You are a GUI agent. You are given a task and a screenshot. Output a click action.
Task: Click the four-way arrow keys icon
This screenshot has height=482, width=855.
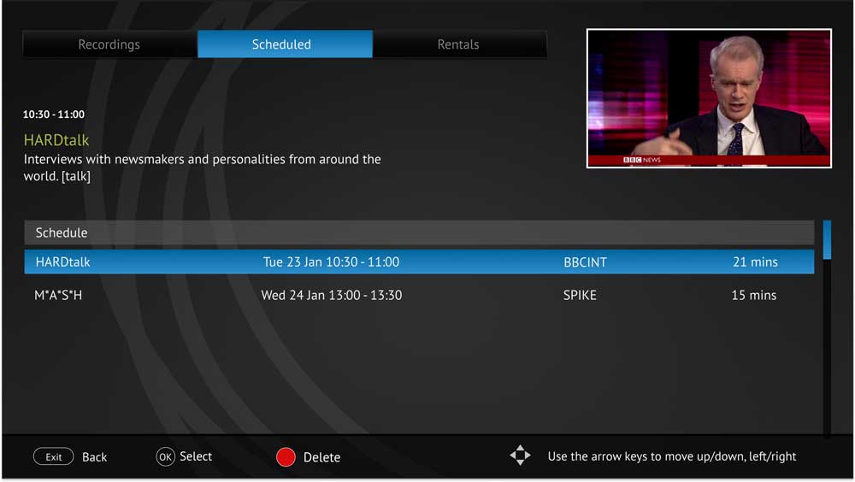pyautogui.click(x=520, y=456)
